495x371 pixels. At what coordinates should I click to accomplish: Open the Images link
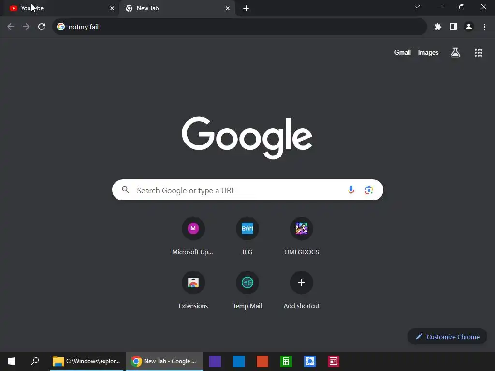pyautogui.click(x=428, y=52)
